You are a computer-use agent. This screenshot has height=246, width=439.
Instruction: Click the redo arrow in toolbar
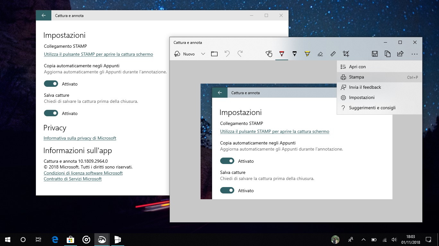click(240, 54)
